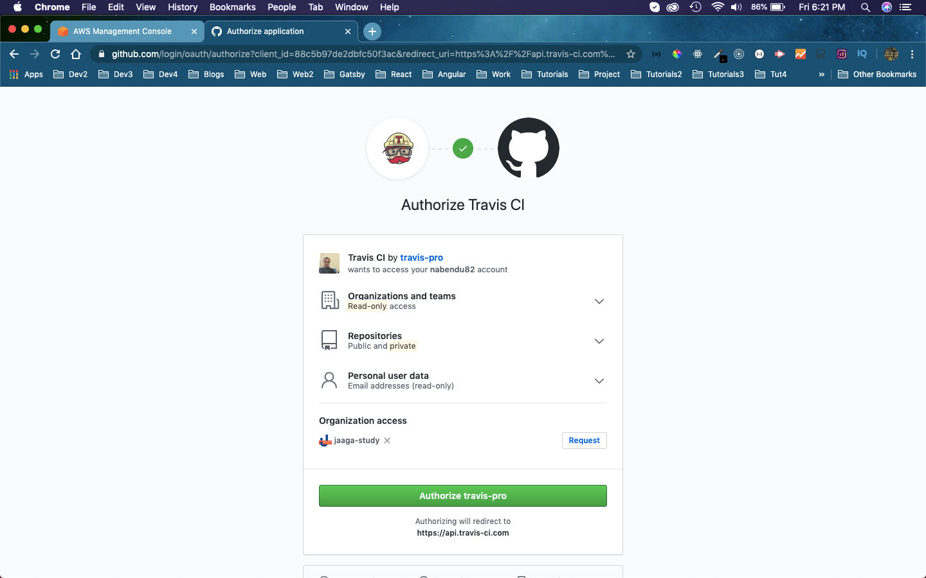The height and width of the screenshot is (578, 926).
Task: Open the Angular bookmarks folder
Action: tap(444, 74)
